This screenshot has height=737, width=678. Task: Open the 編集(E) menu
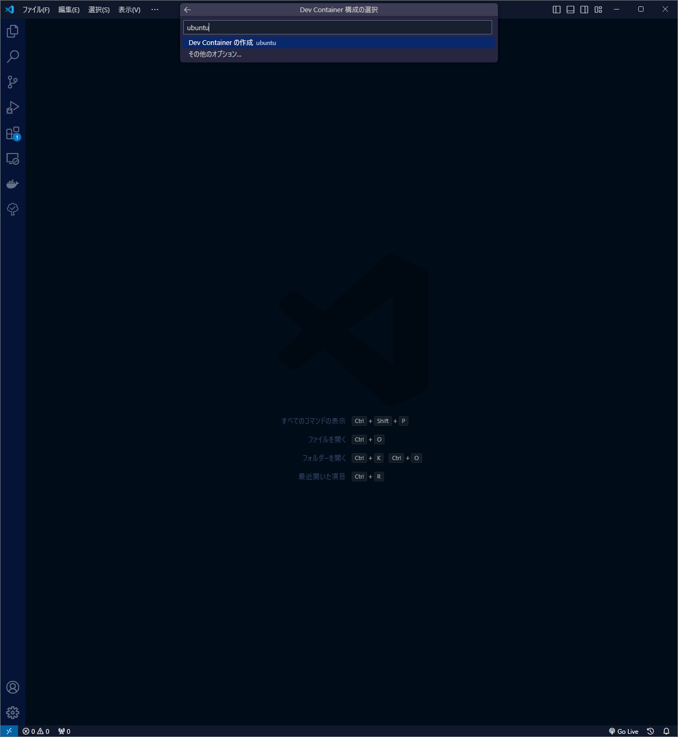(69, 10)
